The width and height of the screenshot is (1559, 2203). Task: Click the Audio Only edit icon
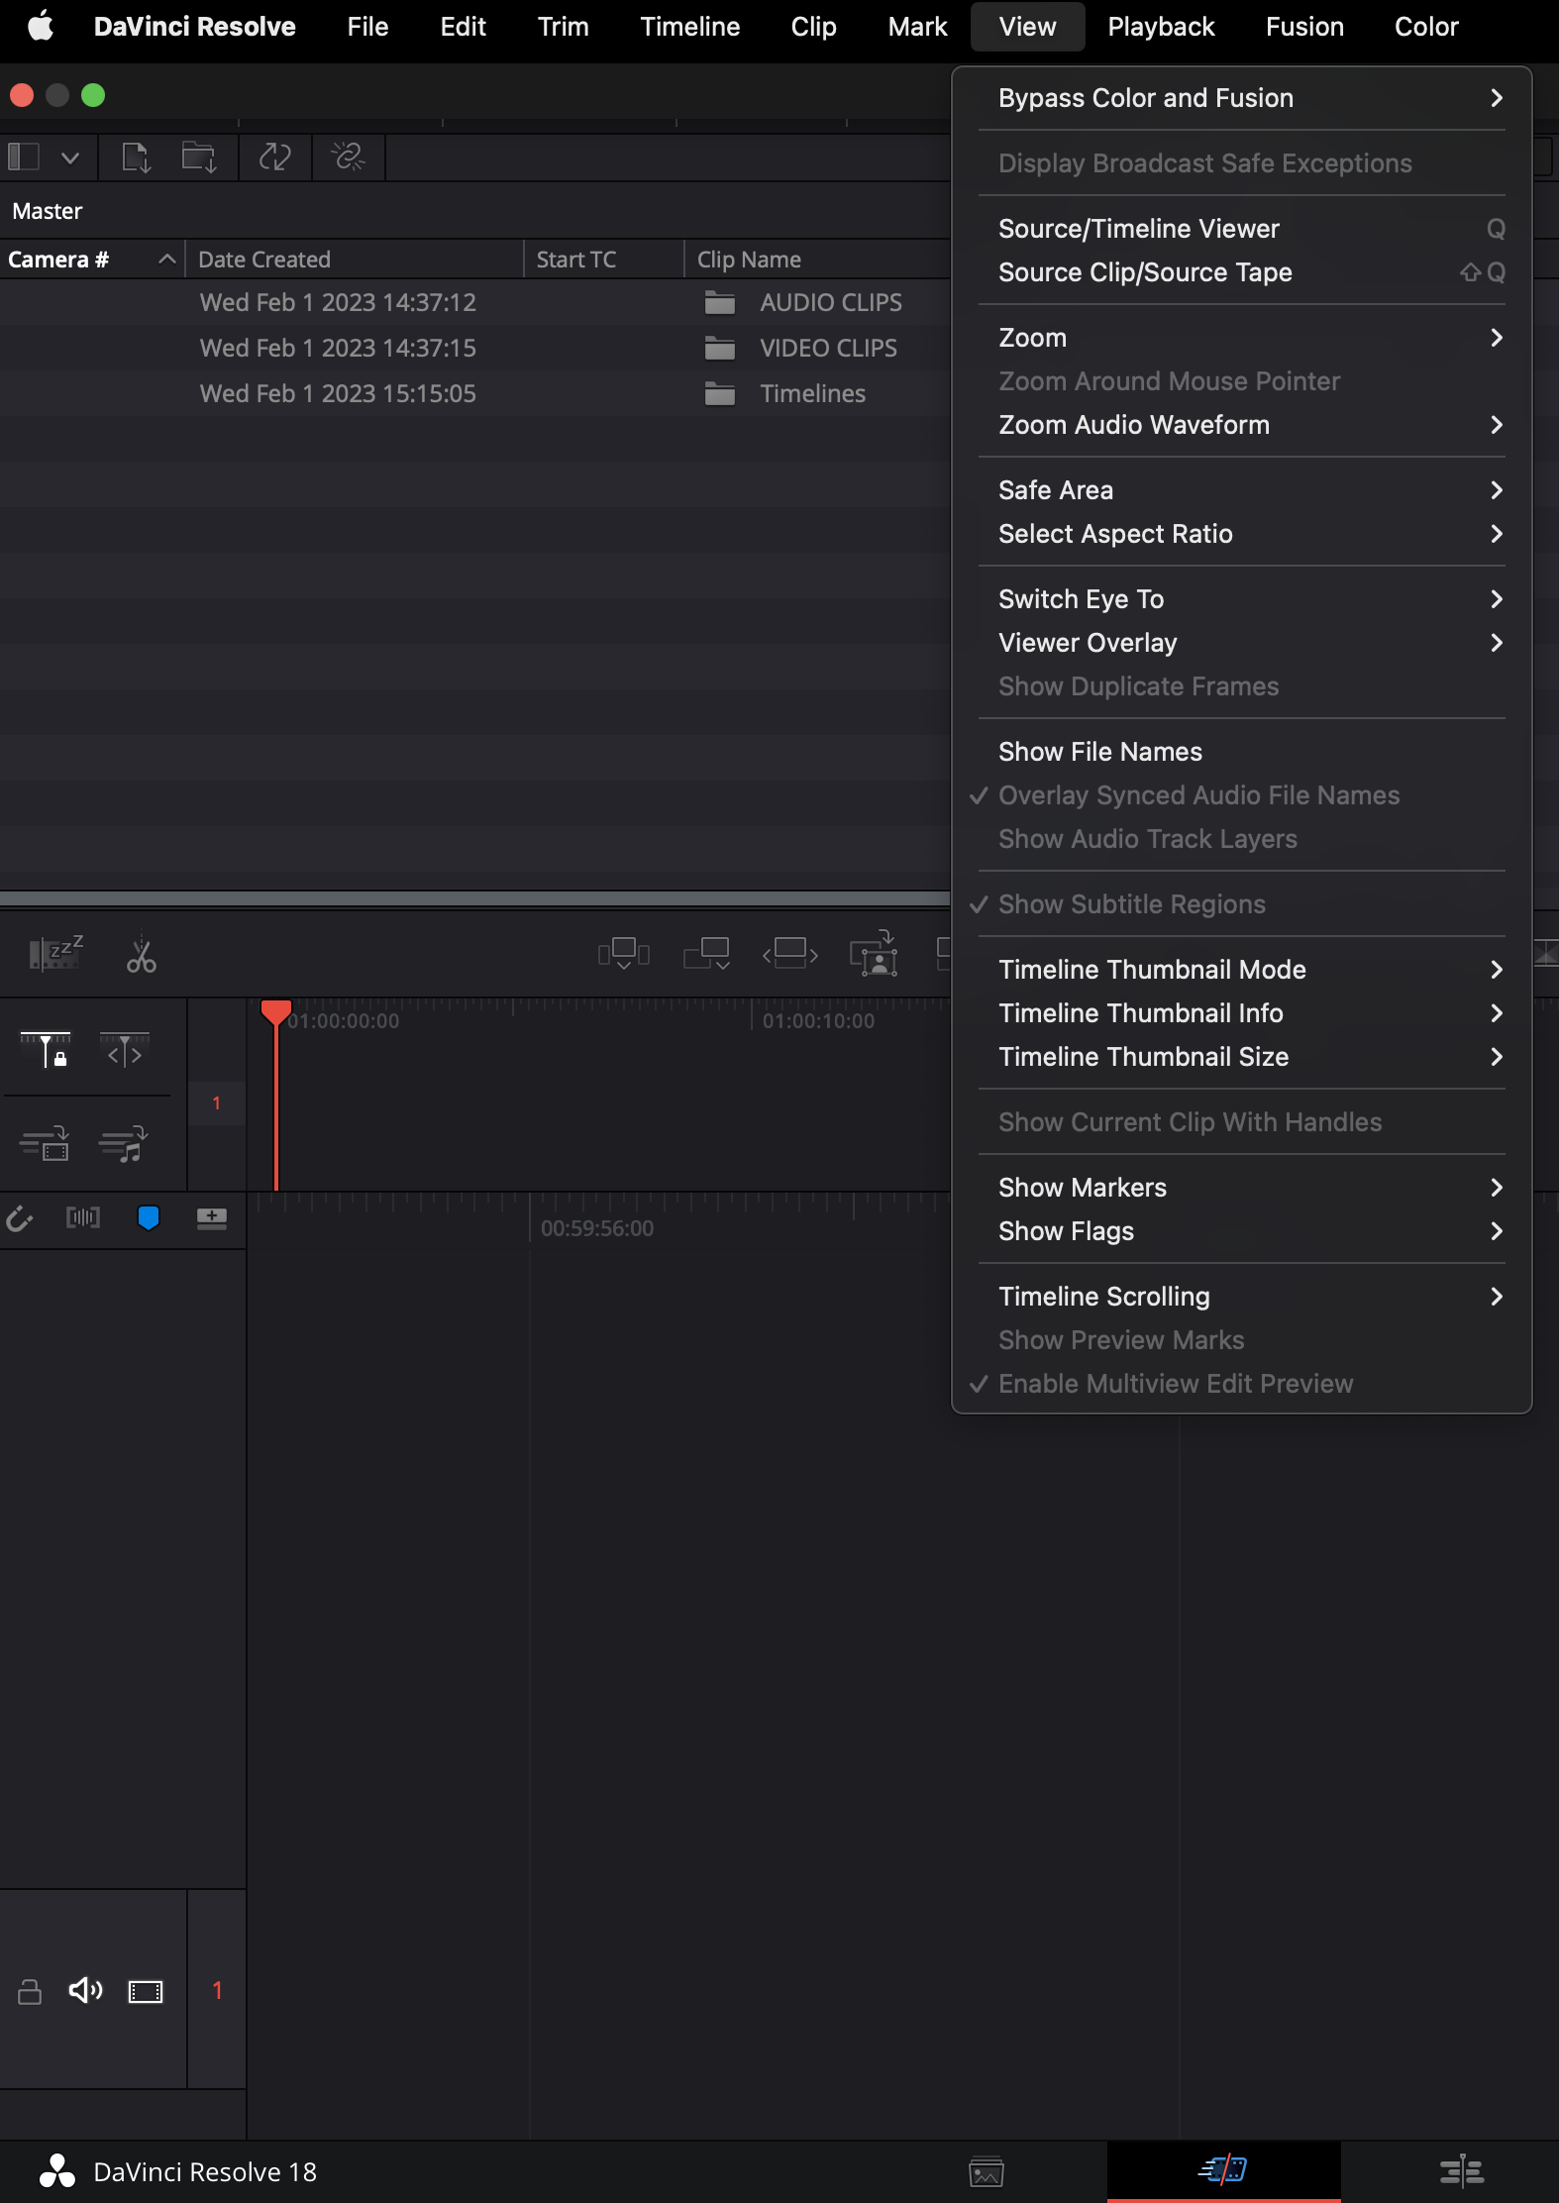click(124, 1143)
